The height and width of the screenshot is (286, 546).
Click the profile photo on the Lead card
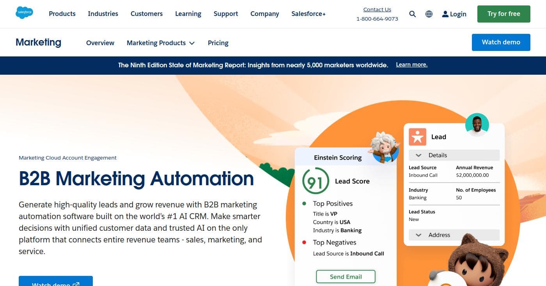[477, 125]
